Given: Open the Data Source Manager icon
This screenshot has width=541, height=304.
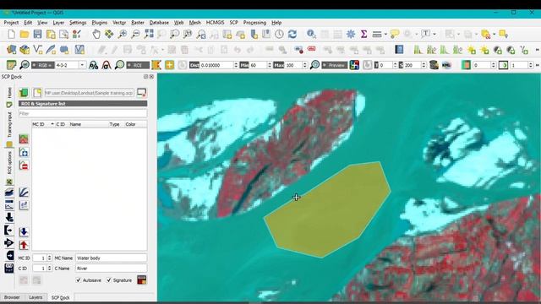Looking at the screenshot, I should point(11,50).
